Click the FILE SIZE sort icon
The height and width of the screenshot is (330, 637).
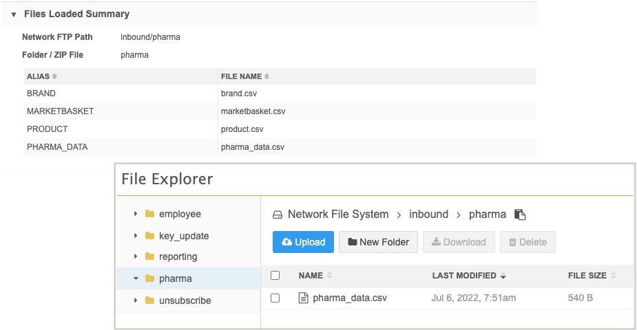pyautogui.click(x=613, y=276)
